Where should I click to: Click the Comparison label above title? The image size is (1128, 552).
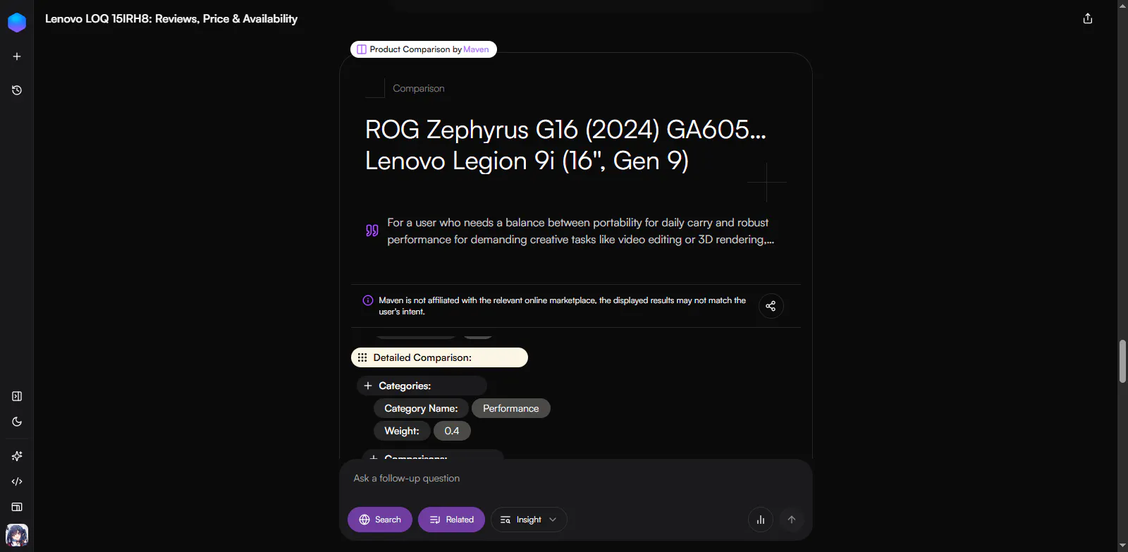(x=419, y=88)
